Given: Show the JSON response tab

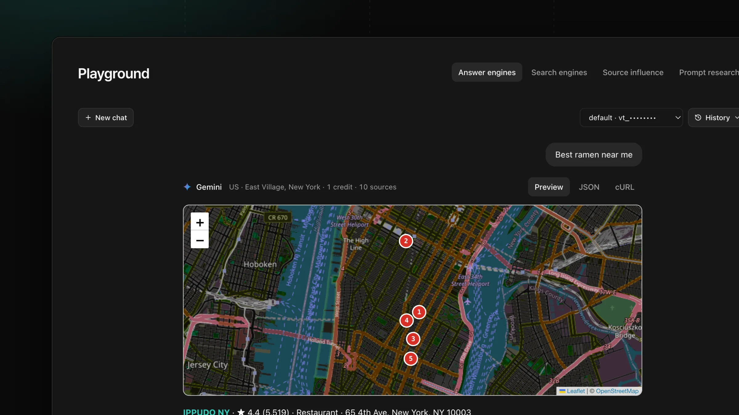Looking at the screenshot, I should click(589, 187).
